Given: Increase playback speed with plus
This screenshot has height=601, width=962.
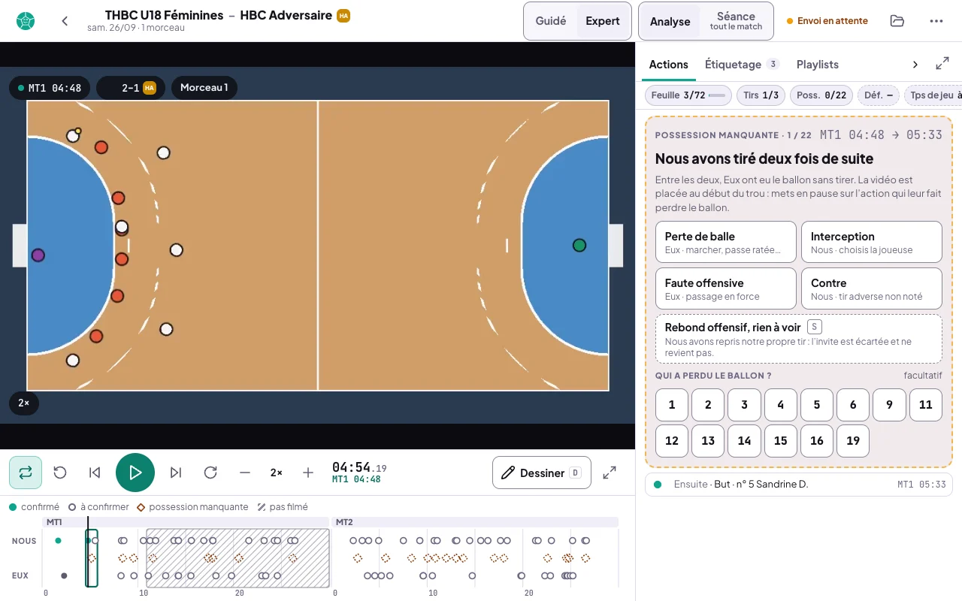Looking at the screenshot, I should [x=308, y=473].
